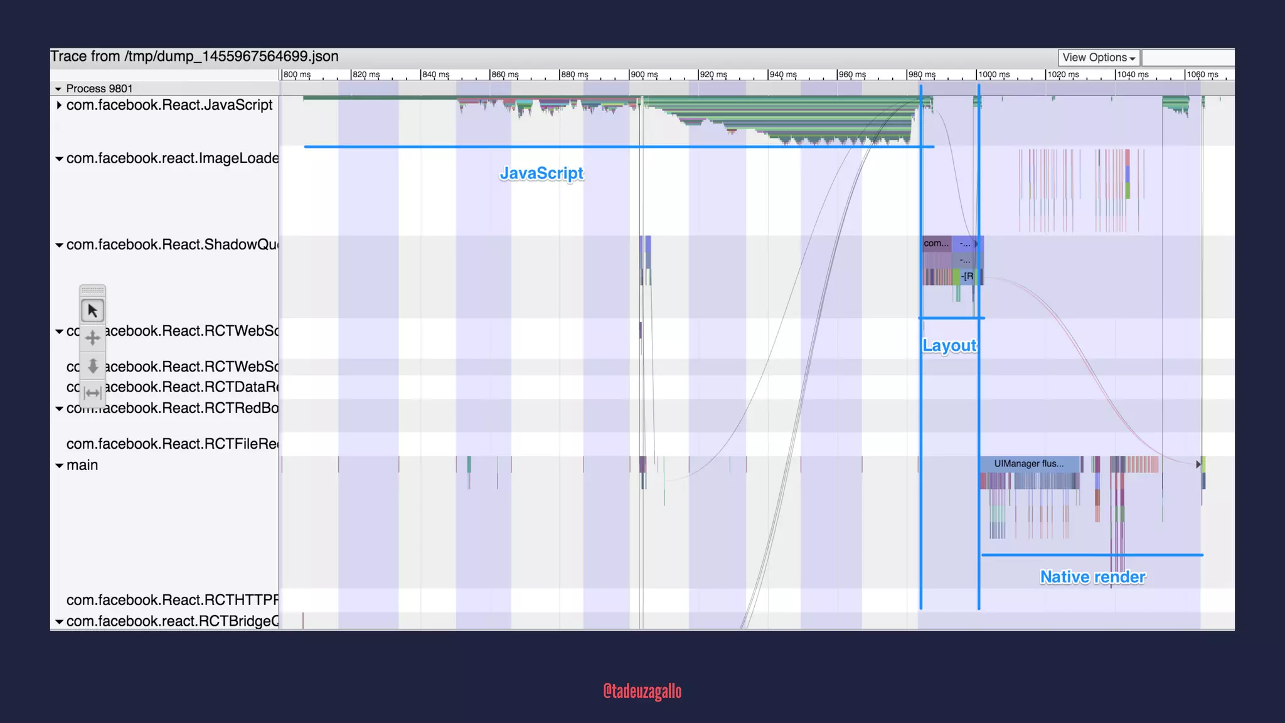
Task: Select the 'com...' slice in ShadowQueue
Action: point(936,244)
